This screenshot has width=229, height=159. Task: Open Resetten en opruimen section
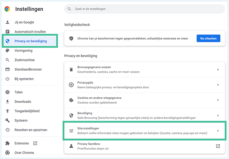(31, 130)
